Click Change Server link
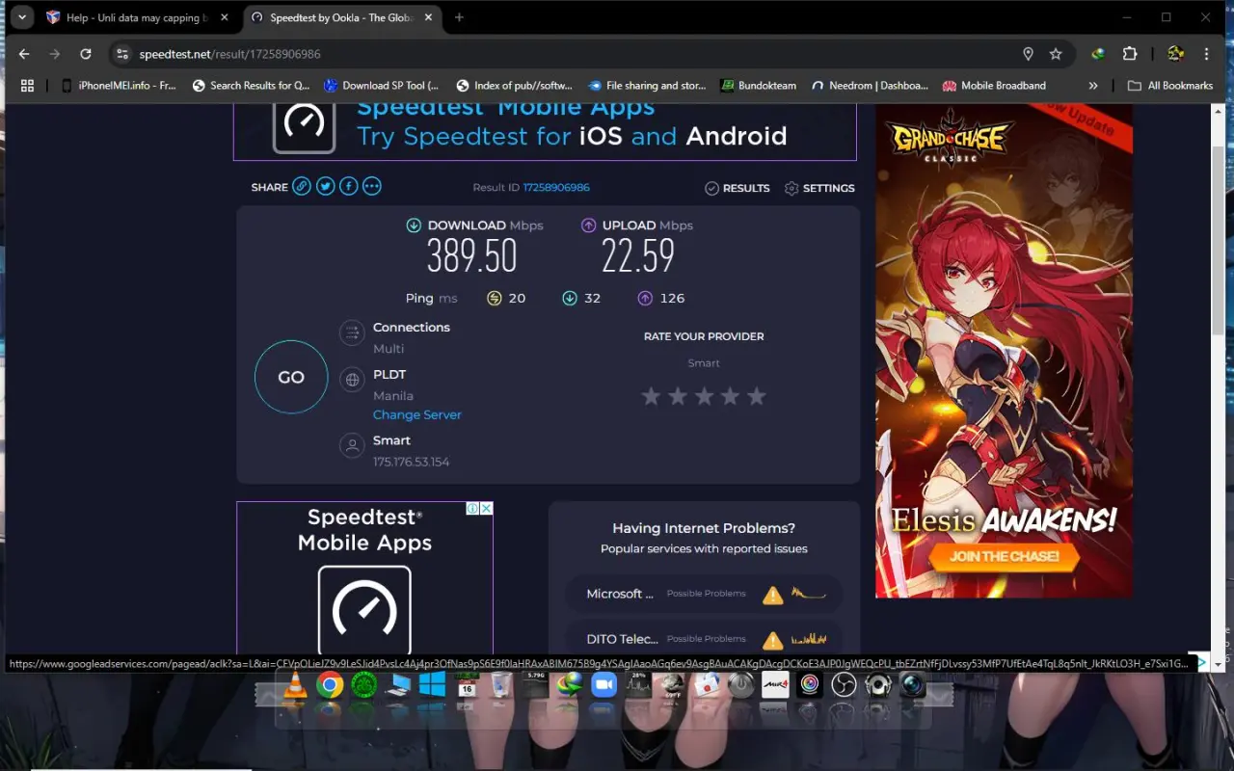This screenshot has width=1234, height=771. pyautogui.click(x=417, y=414)
